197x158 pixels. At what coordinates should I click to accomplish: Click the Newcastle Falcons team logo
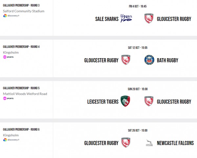tap(149, 143)
